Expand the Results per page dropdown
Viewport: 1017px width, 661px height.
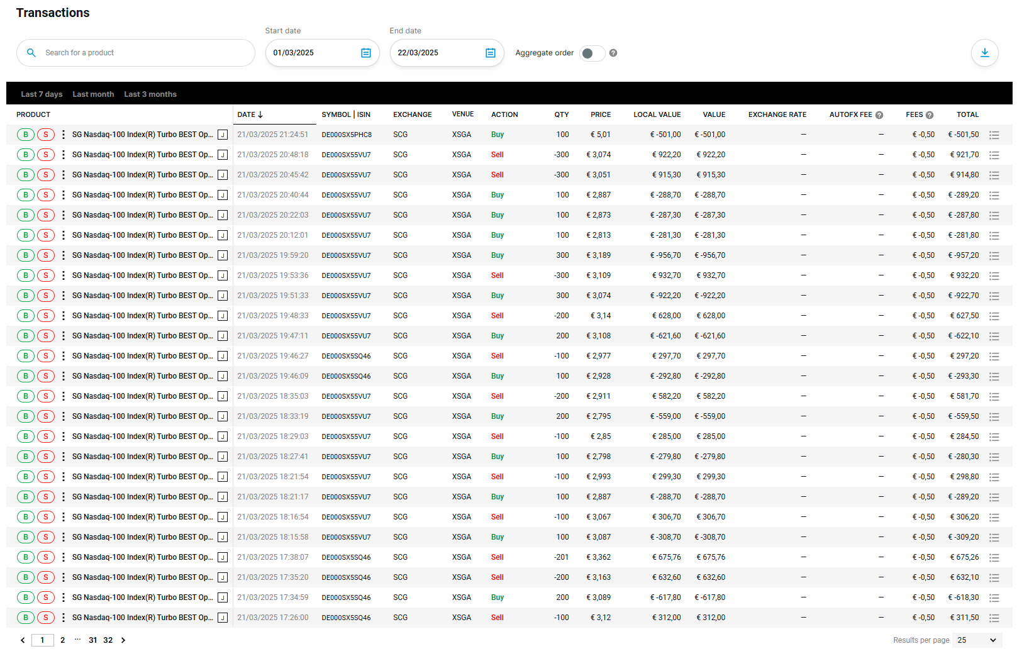[976, 640]
